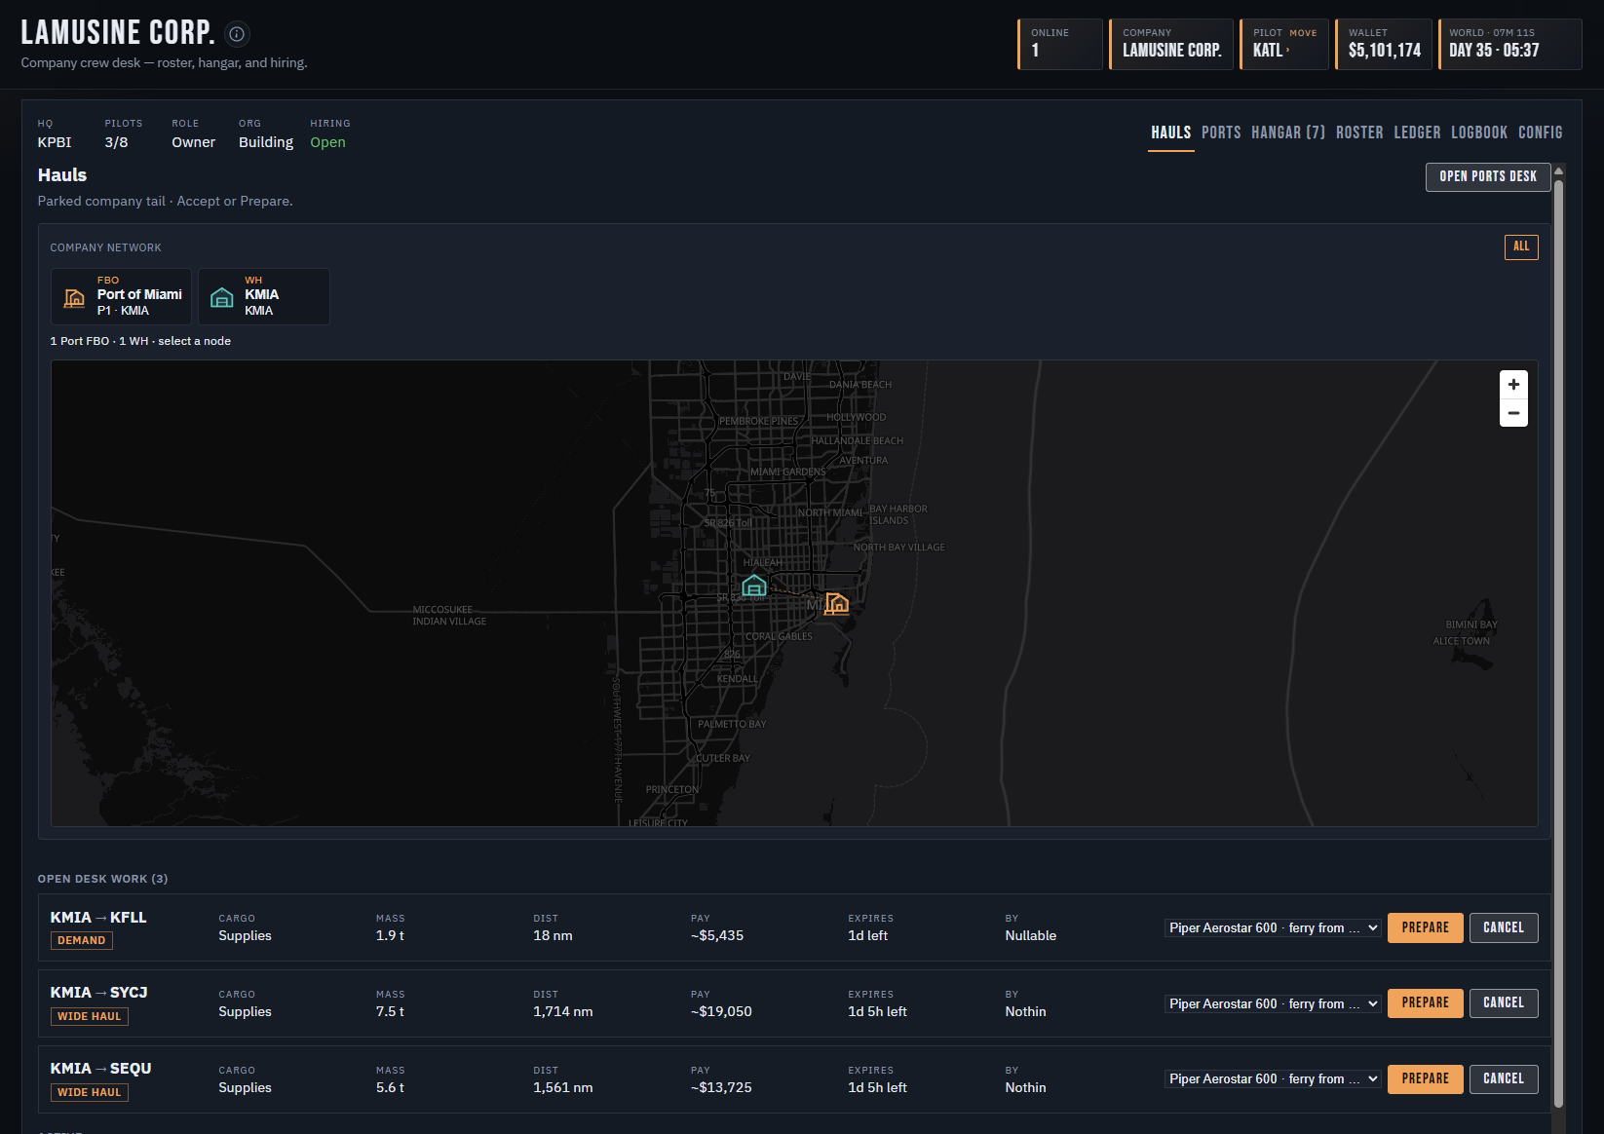1604x1134 pixels.
Task: Prepare the KMIA to SYCJ haul
Action: (x=1425, y=1002)
